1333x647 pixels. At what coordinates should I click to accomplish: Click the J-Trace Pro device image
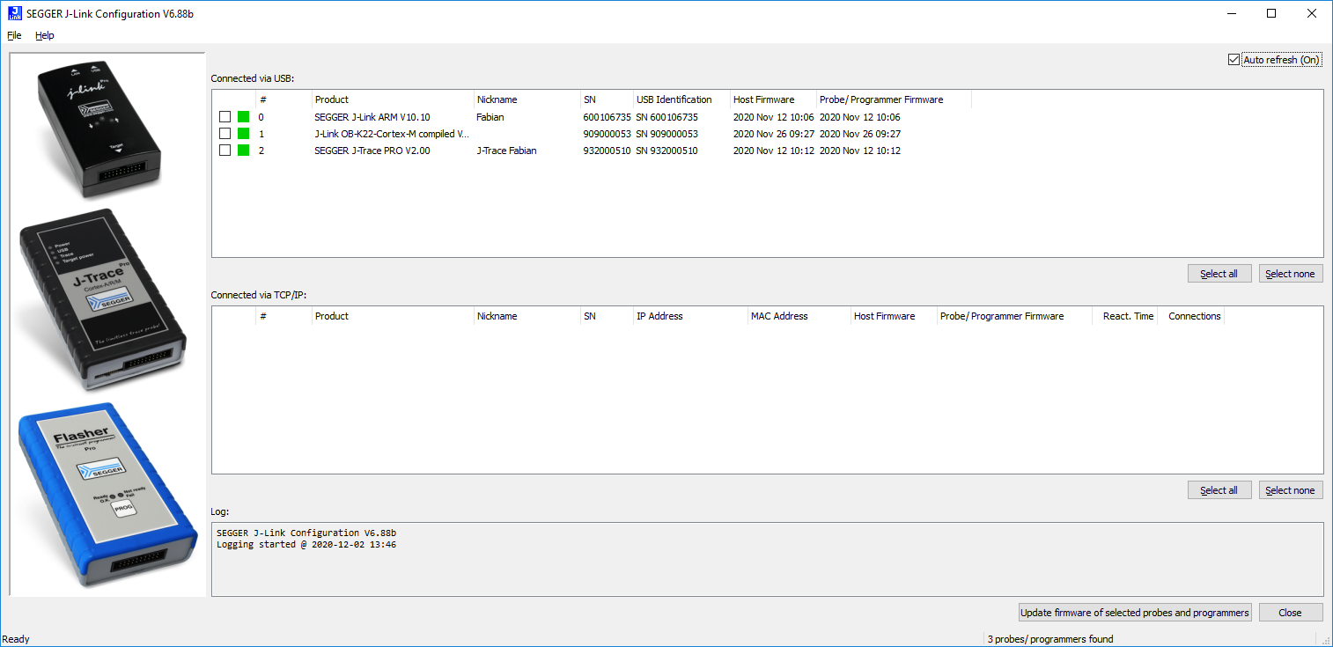tap(104, 299)
